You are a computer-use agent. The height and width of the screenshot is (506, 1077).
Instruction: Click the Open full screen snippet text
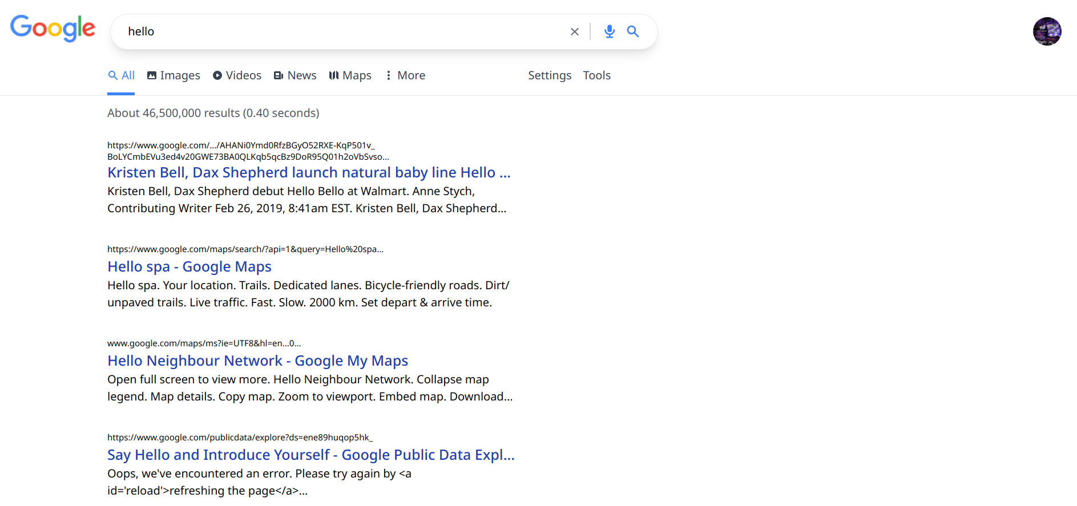(x=310, y=388)
